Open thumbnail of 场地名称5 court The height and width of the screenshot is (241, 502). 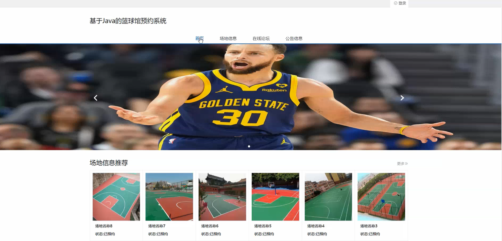[x=275, y=197]
